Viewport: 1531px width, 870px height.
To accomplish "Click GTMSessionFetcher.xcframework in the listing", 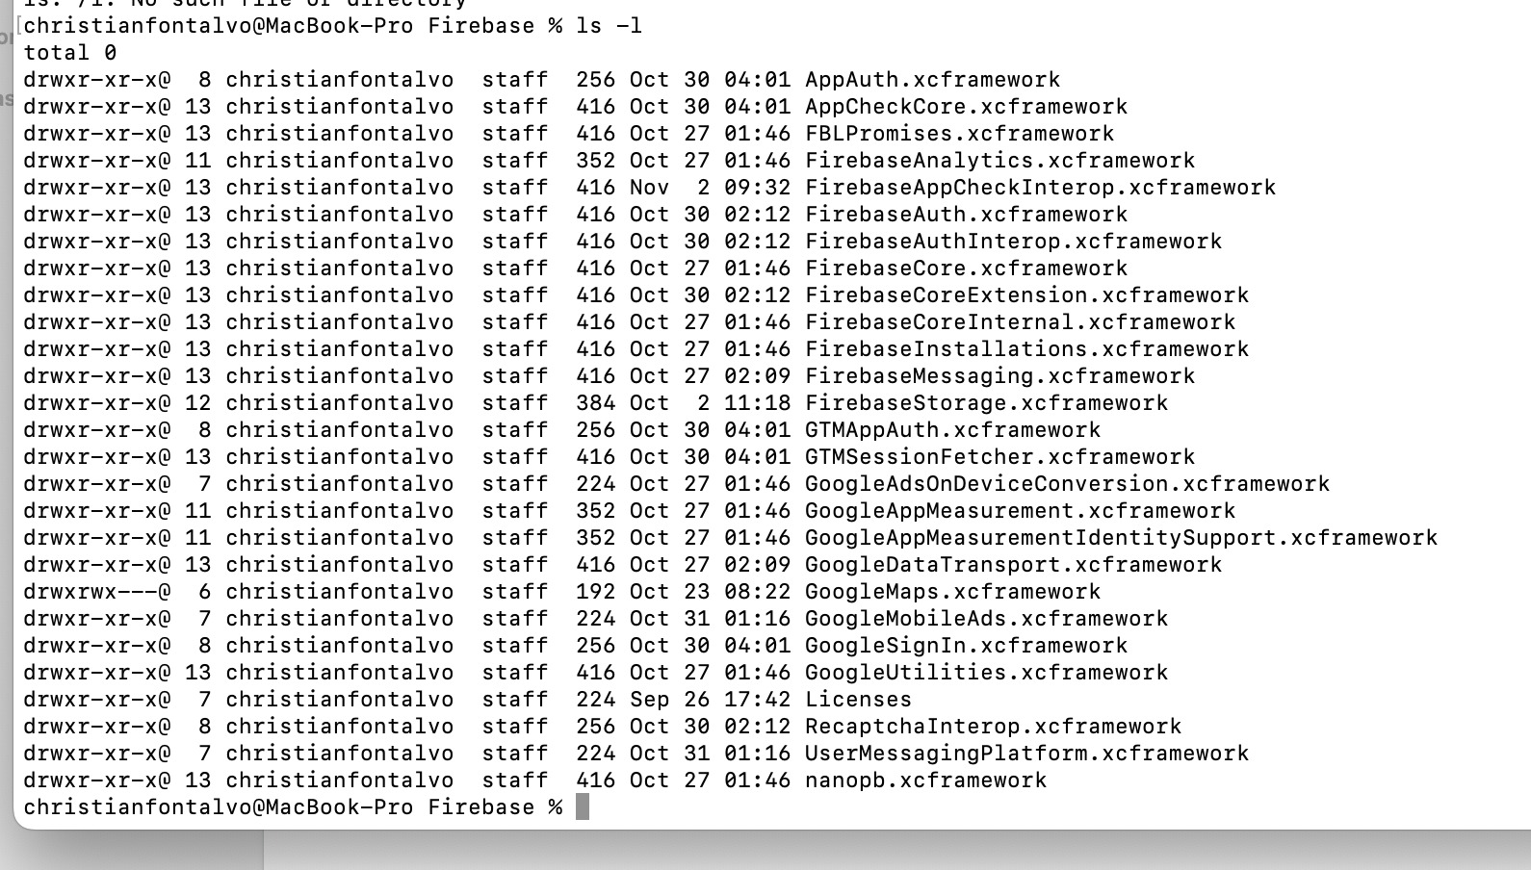I will tap(999, 457).
